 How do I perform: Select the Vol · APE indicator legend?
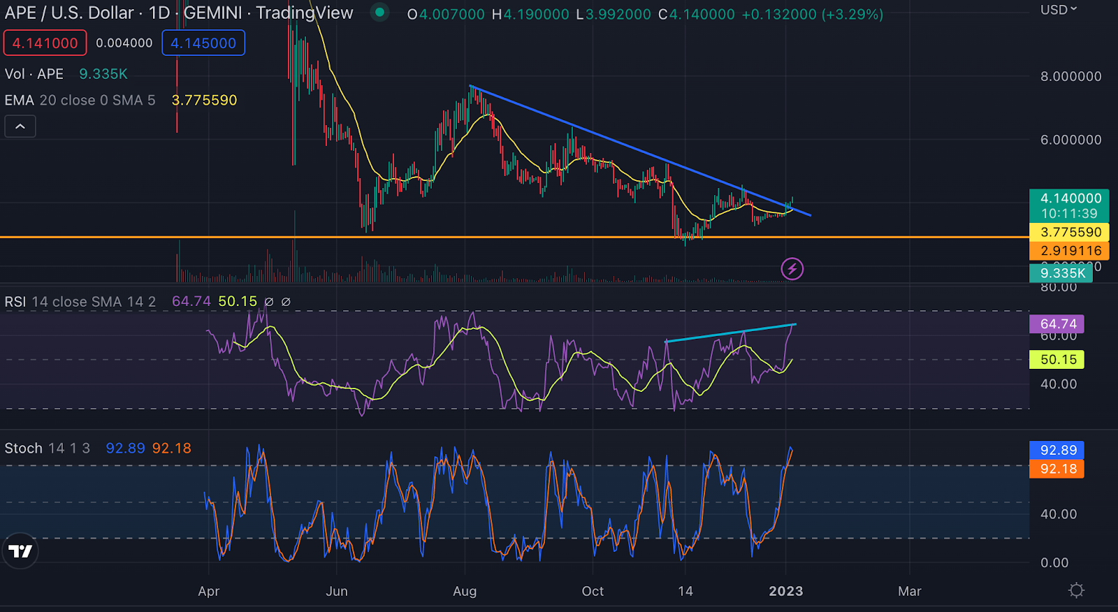[34, 74]
